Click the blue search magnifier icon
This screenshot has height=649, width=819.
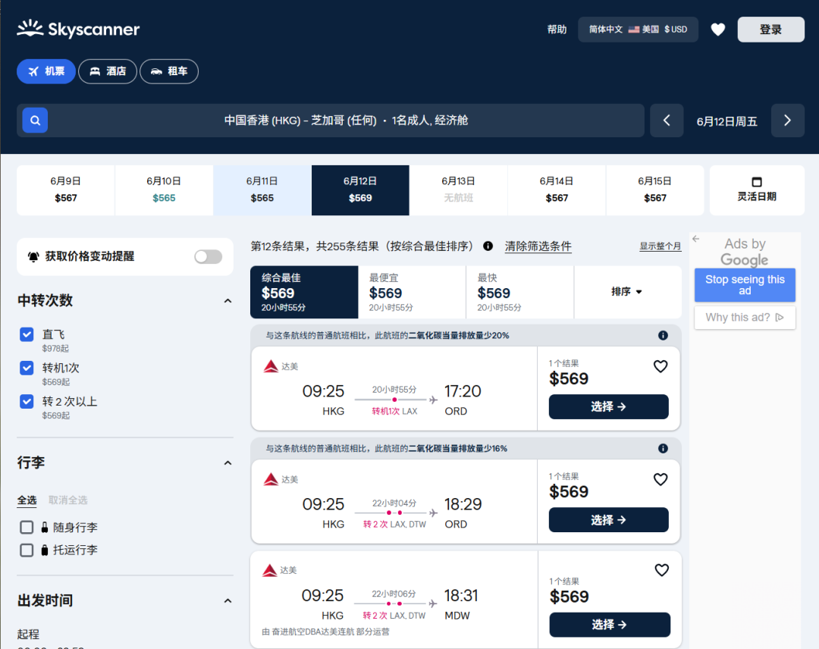[35, 120]
